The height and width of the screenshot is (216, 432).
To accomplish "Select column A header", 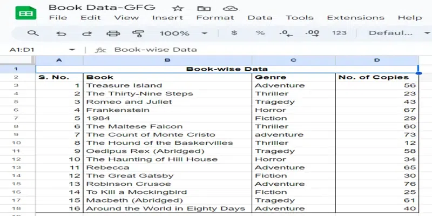I will (59, 60).
